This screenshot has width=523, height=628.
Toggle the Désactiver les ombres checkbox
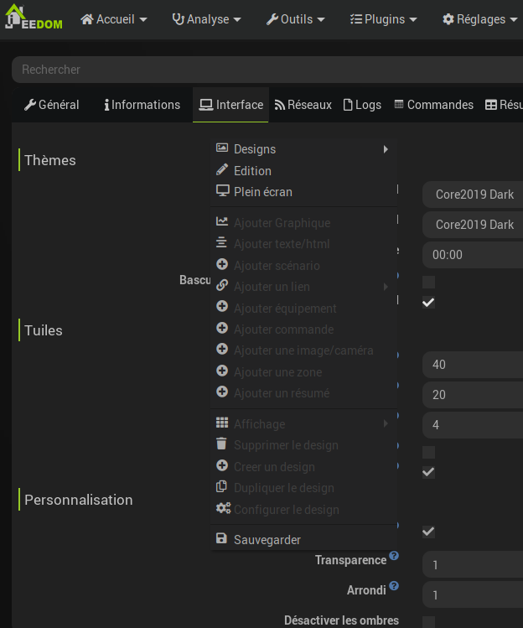[x=428, y=621]
